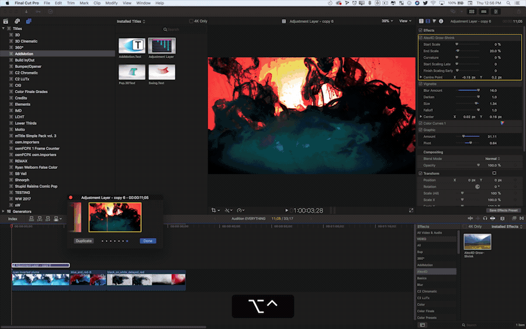Click the Insert clip timeline icon
This screenshot has width=526, height=329.
tap(40, 219)
